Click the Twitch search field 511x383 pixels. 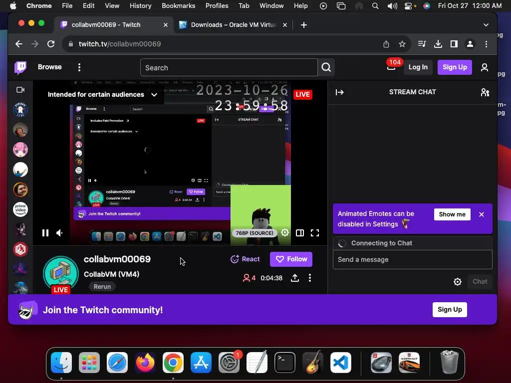tap(229, 67)
